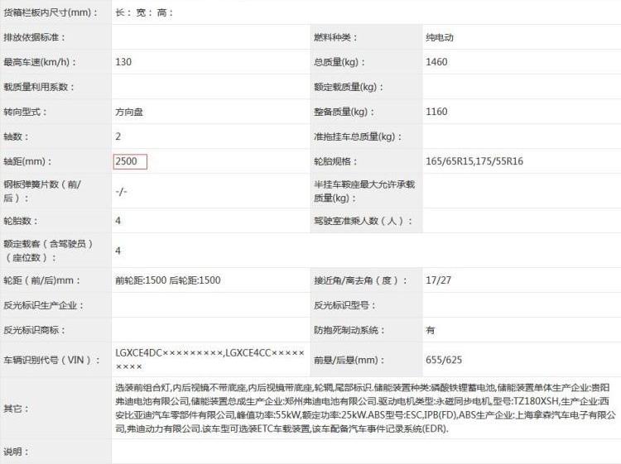Image resolution: width=621 pixels, height=464 pixels.
Task: Click the 说明 row label
Action: (16, 452)
